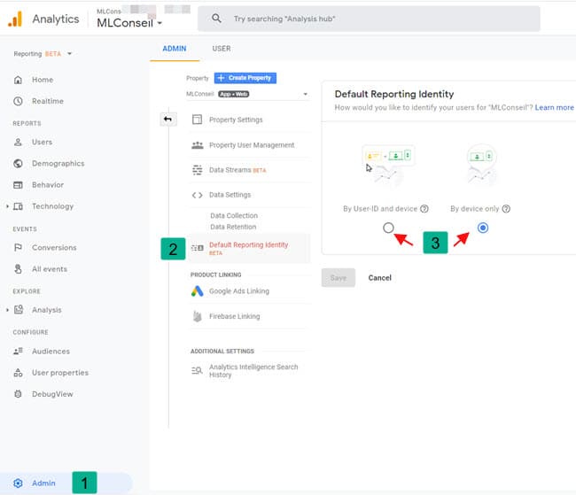This screenshot has height=495, width=576.
Task: Open the Learn more link
Action: [554, 107]
